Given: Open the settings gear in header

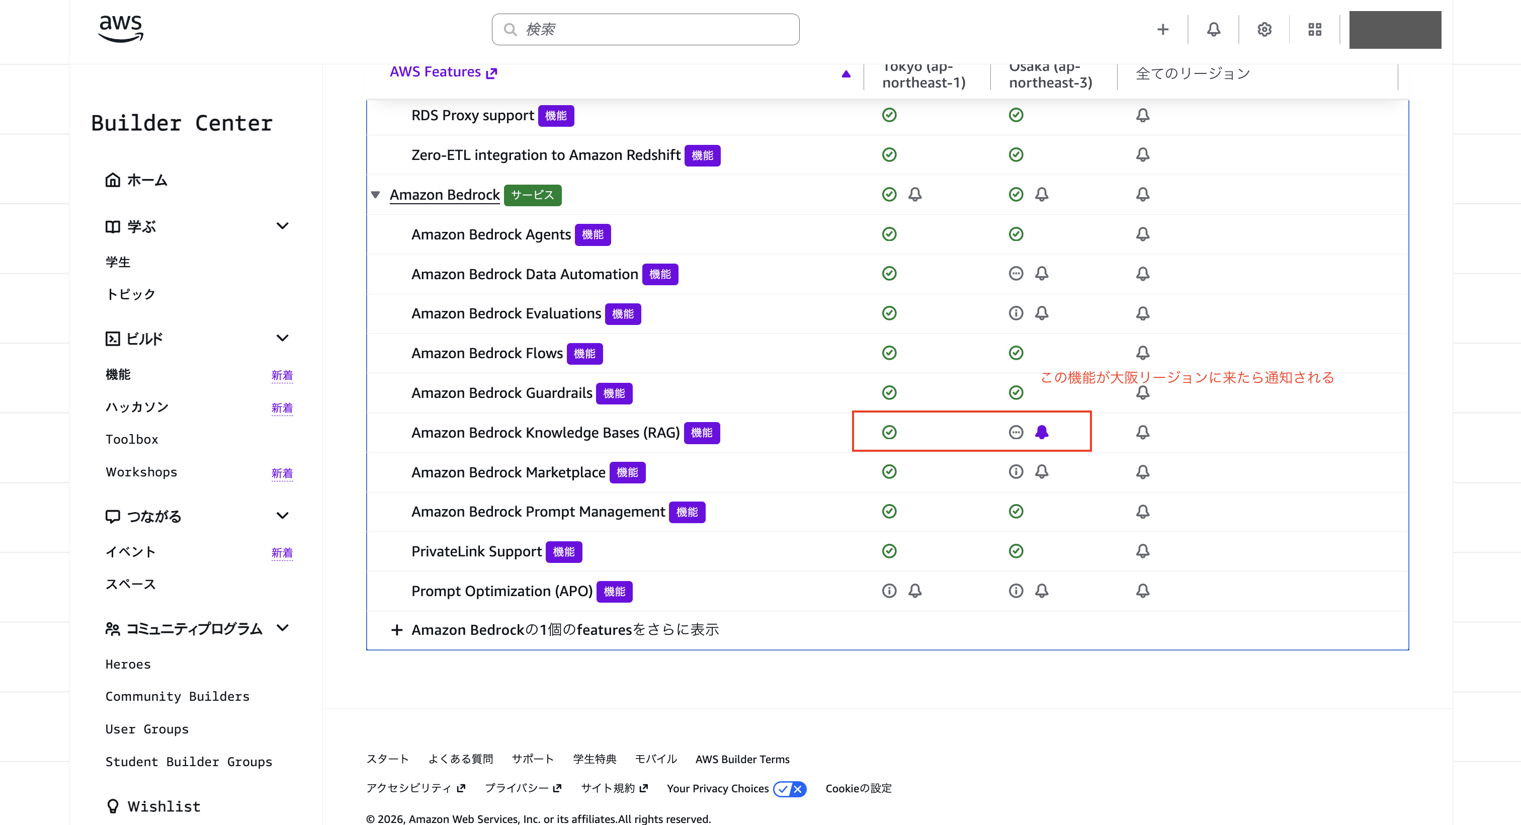Looking at the screenshot, I should click(1264, 30).
